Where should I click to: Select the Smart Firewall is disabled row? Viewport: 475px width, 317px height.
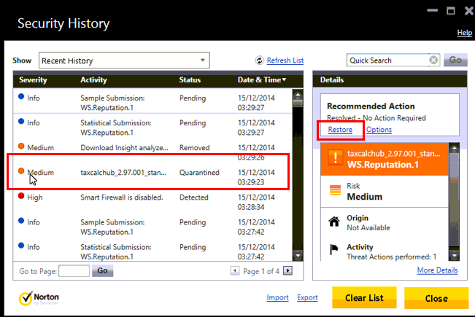[x=120, y=197]
